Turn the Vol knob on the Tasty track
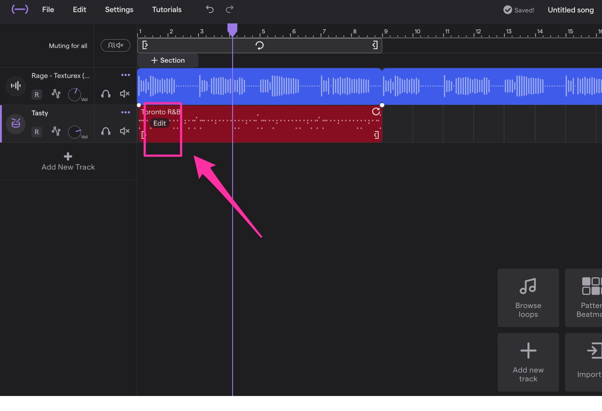 (74, 132)
